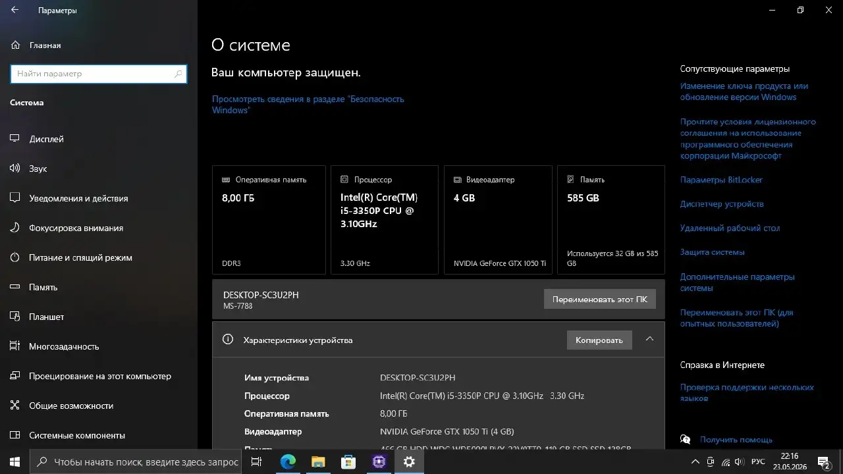Focus the Найти параметр search field
Image resolution: width=843 pixels, height=474 pixels.
(99, 74)
